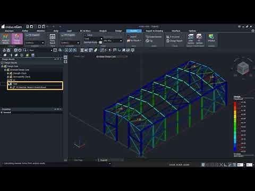
Task: Open the Structure ribbon tab
Action: coord(9,31)
